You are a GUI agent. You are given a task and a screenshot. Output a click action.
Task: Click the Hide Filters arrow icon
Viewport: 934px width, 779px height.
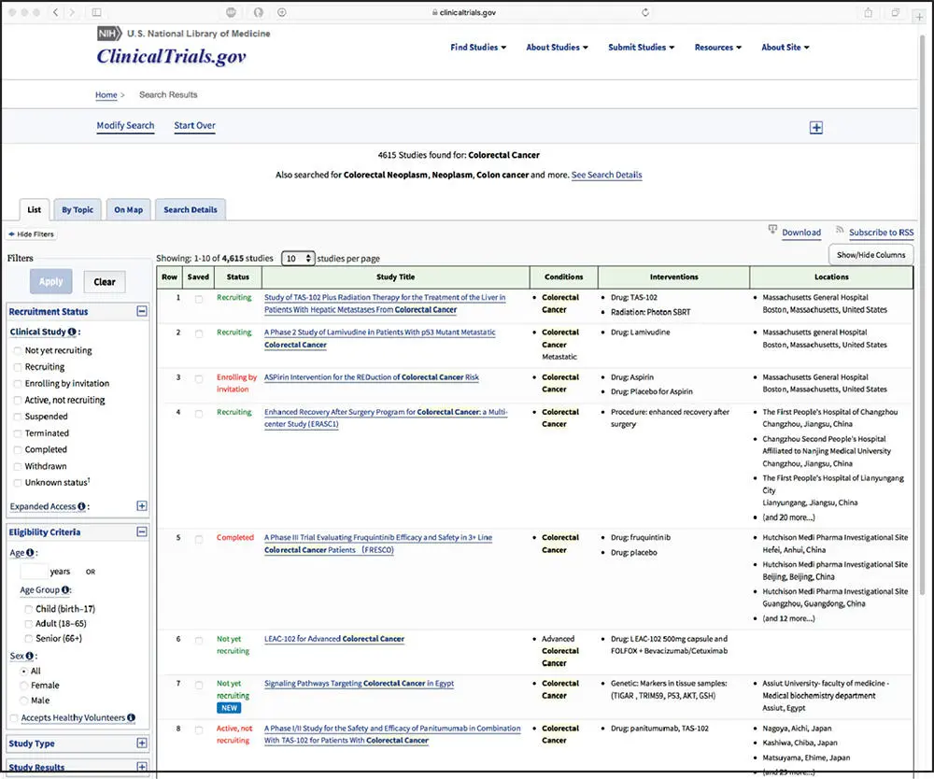coord(11,234)
